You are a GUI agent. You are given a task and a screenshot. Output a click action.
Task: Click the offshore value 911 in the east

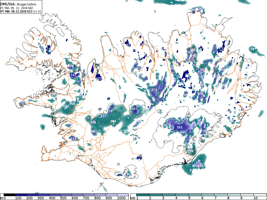[x=253, y=49]
